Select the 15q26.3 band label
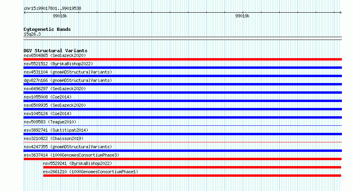The height and width of the screenshot is (191, 353). [32, 34]
